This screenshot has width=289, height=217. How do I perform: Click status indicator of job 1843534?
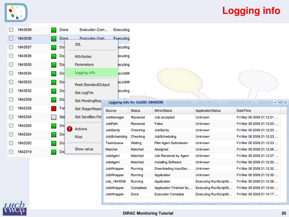click(x=54, y=73)
